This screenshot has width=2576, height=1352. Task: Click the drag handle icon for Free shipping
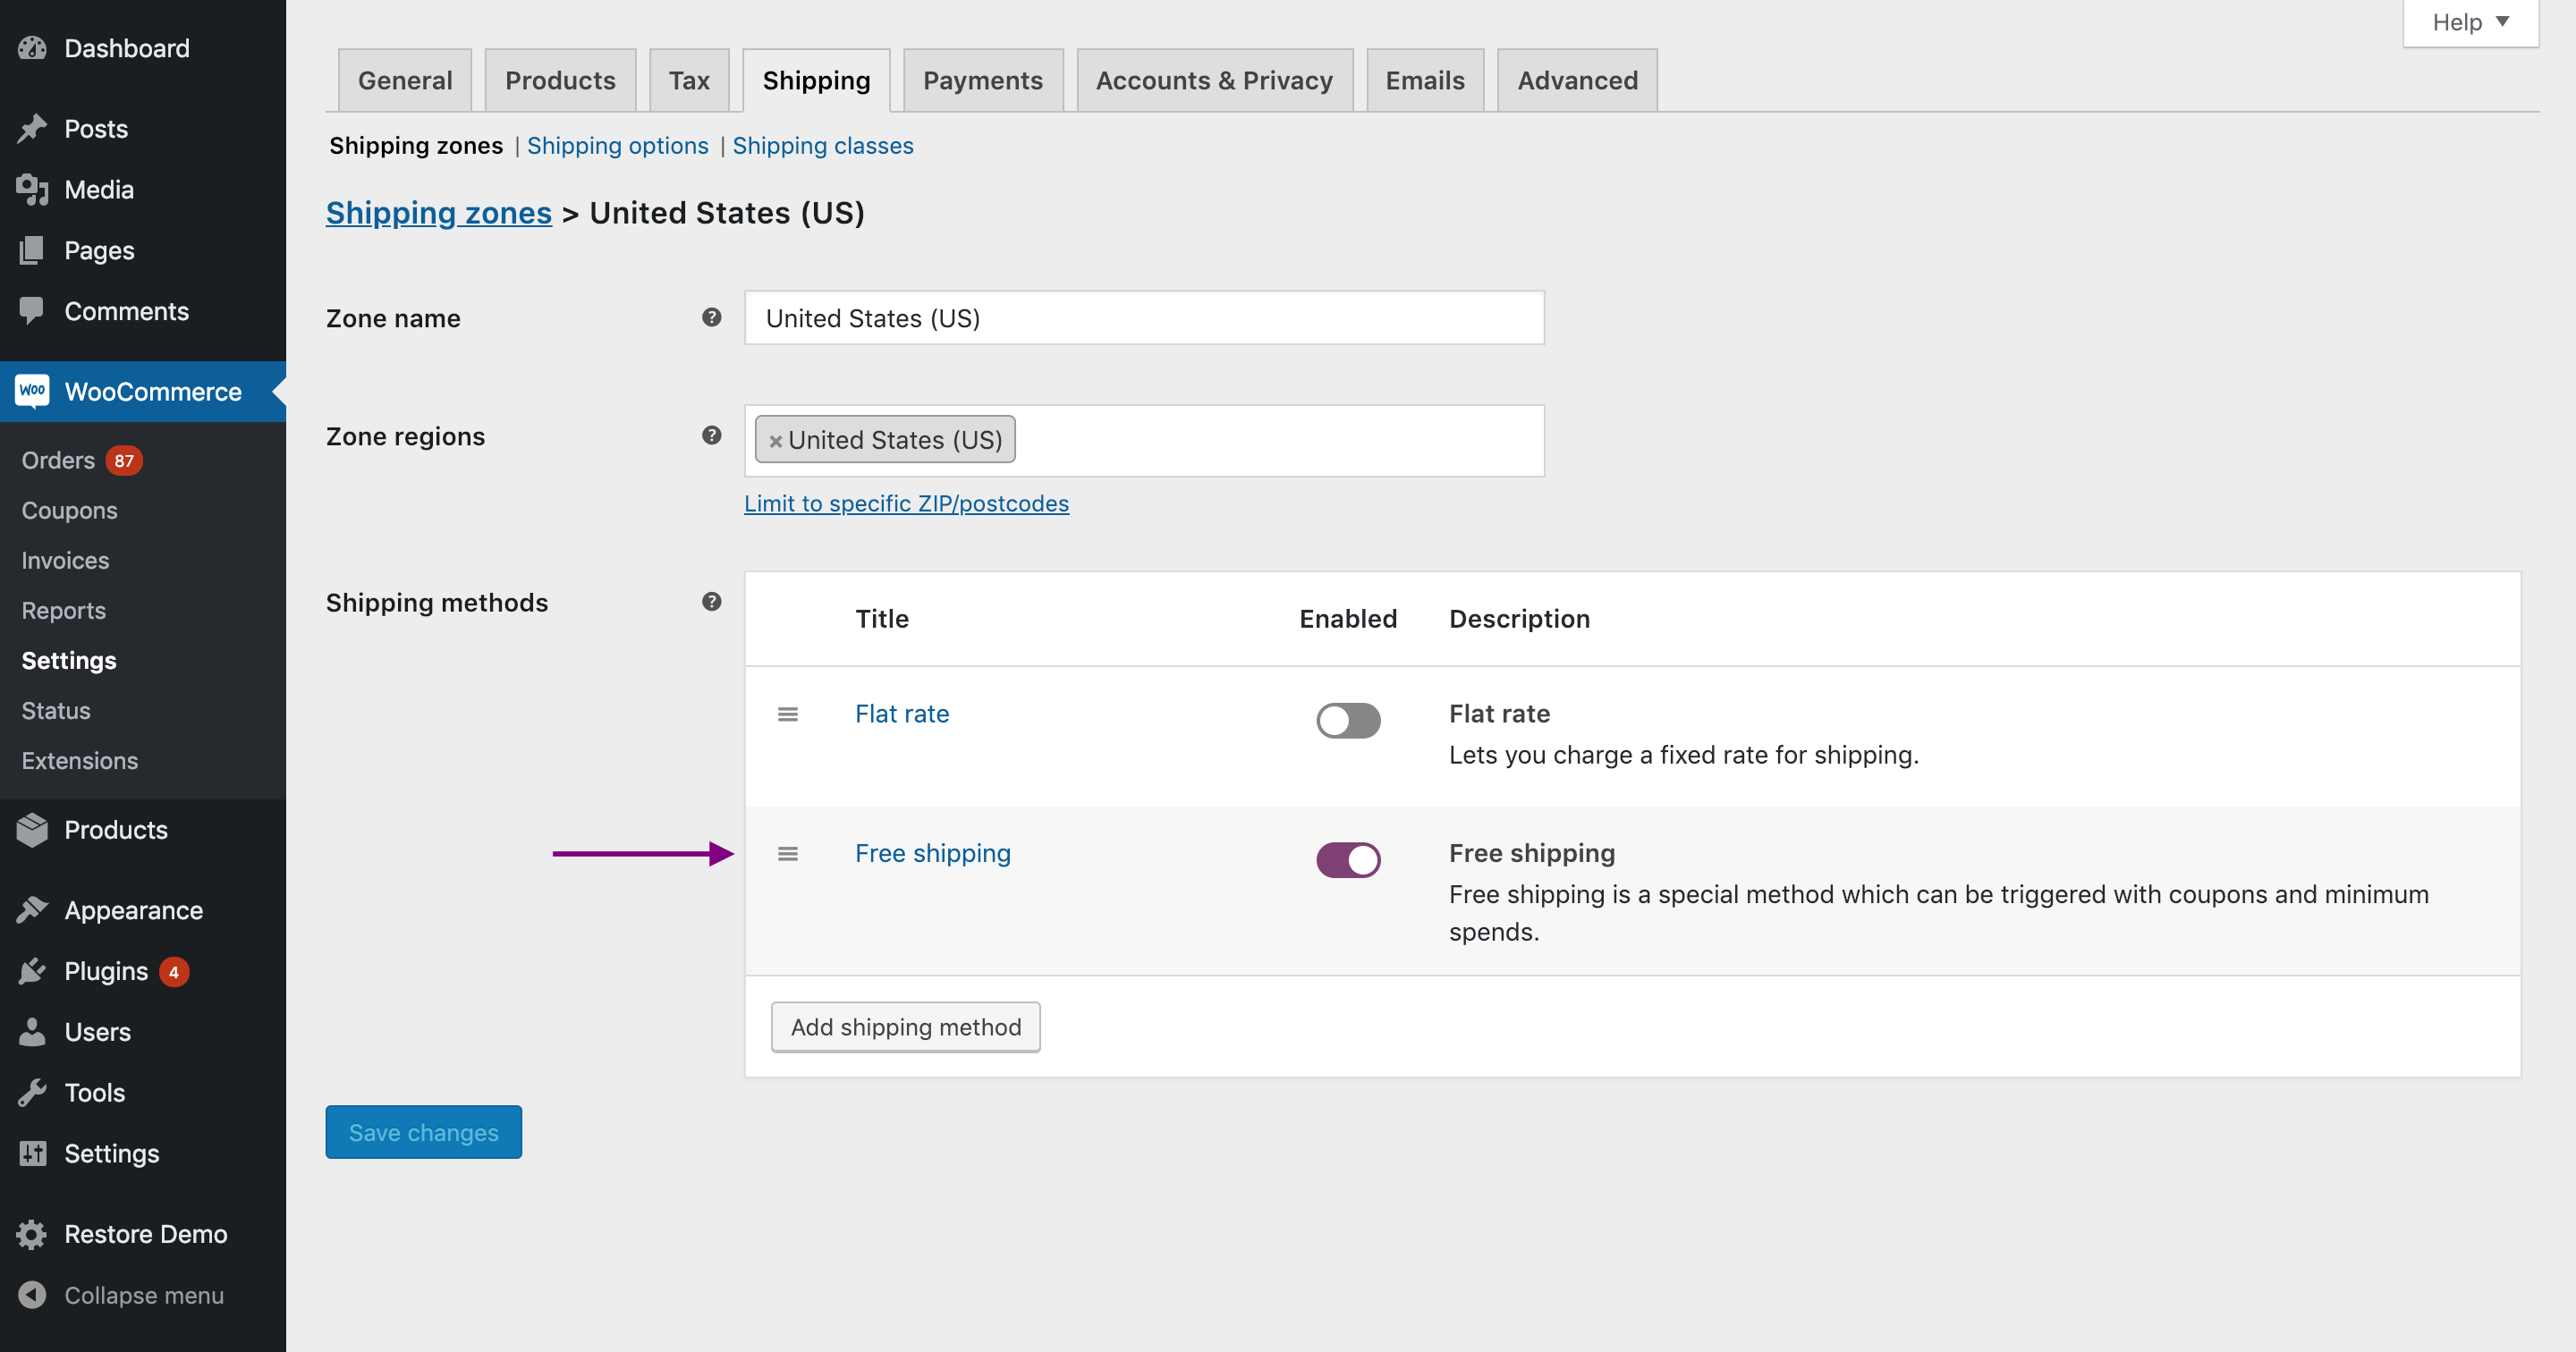pos(787,853)
